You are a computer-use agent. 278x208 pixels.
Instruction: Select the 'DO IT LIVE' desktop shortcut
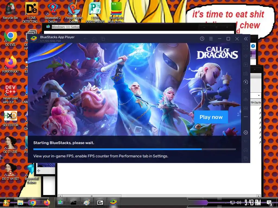(11, 145)
